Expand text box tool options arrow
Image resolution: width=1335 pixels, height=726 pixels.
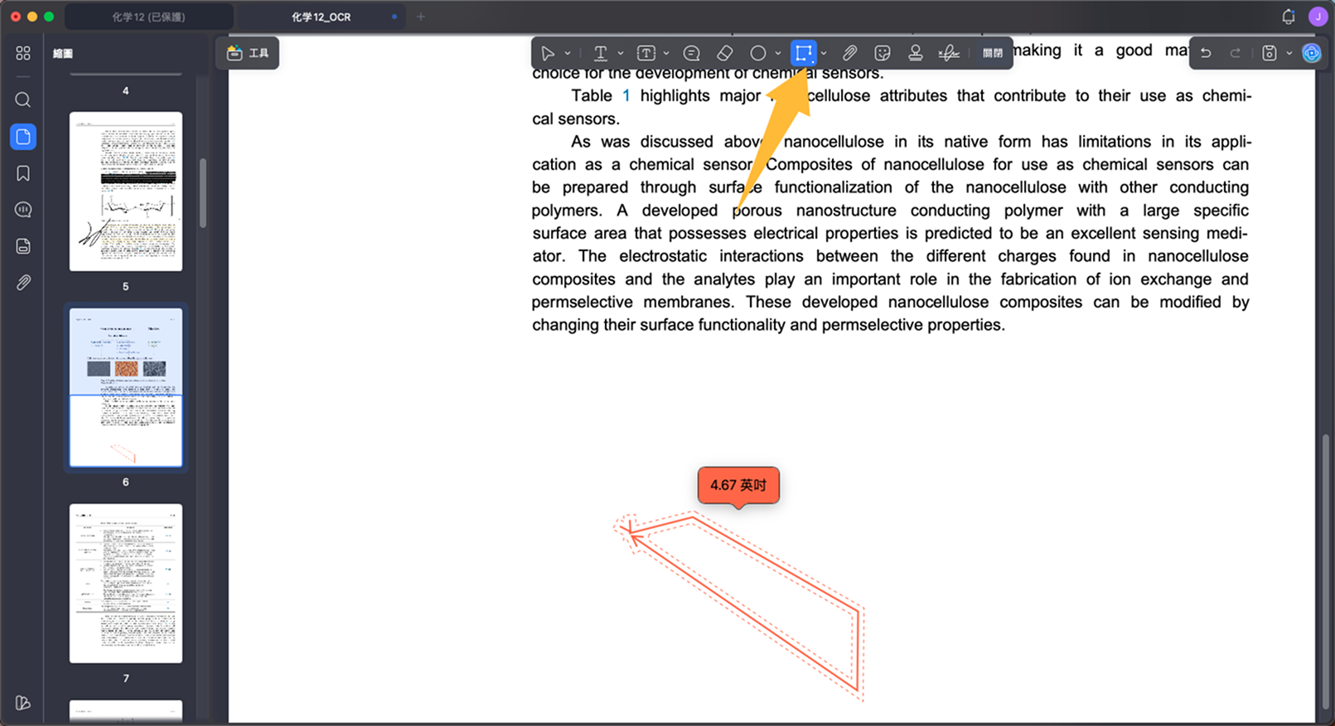click(x=666, y=53)
